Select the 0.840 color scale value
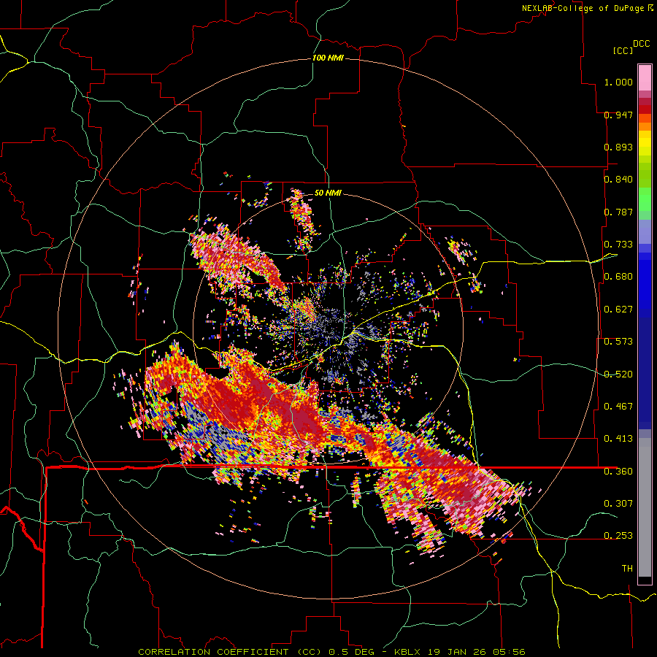This screenshot has height=657, width=657. (x=618, y=180)
